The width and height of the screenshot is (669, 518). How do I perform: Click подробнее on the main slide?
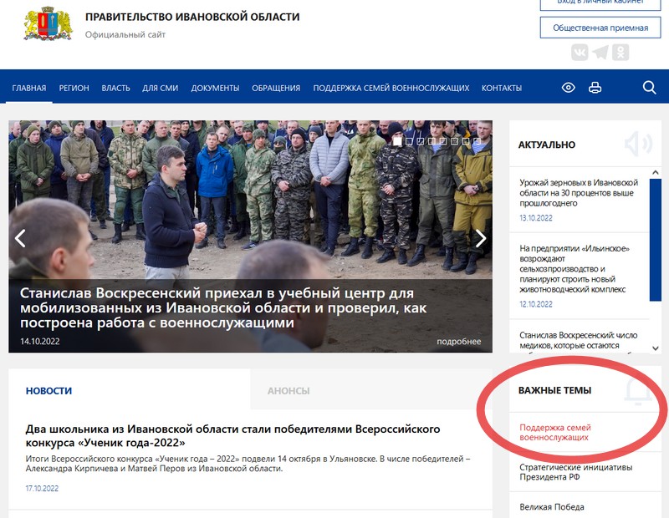click(458, 342)
